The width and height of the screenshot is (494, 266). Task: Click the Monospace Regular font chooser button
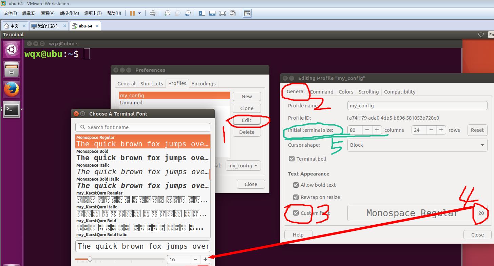pyautogui.click(x=417, y=213)
